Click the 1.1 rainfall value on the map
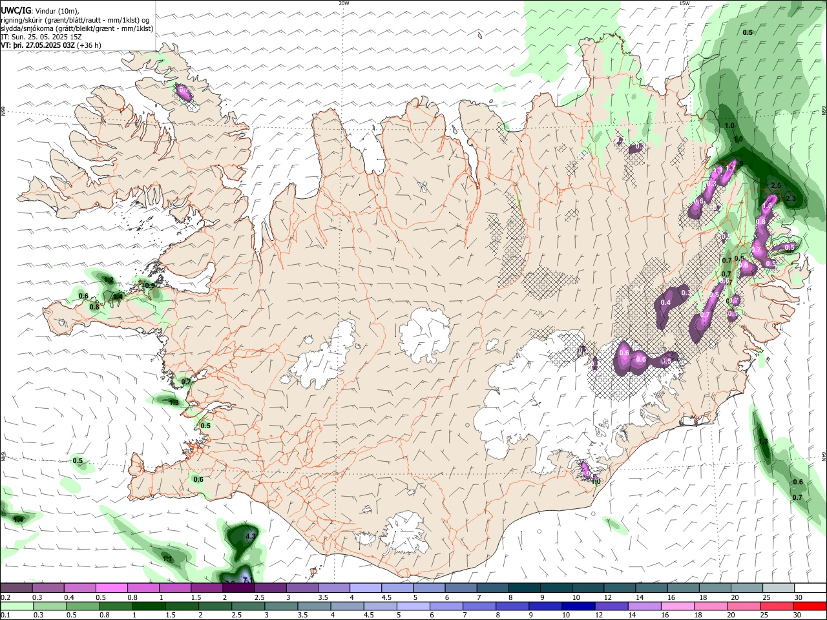Viewport: 827px width, 620px height. pos(167,559)
